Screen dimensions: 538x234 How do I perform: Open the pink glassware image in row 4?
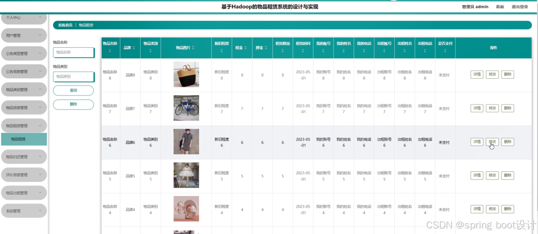click(x=186, y=209)
